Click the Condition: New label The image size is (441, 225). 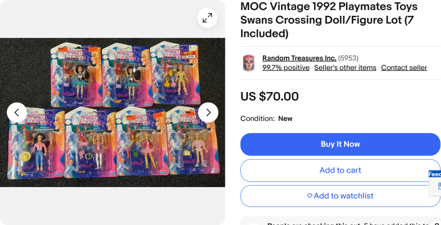pos(266,118)
